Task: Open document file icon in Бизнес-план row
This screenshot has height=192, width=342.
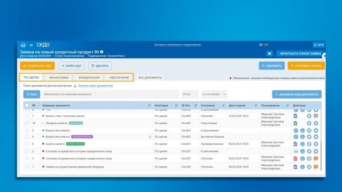Action: coord(296,116)
